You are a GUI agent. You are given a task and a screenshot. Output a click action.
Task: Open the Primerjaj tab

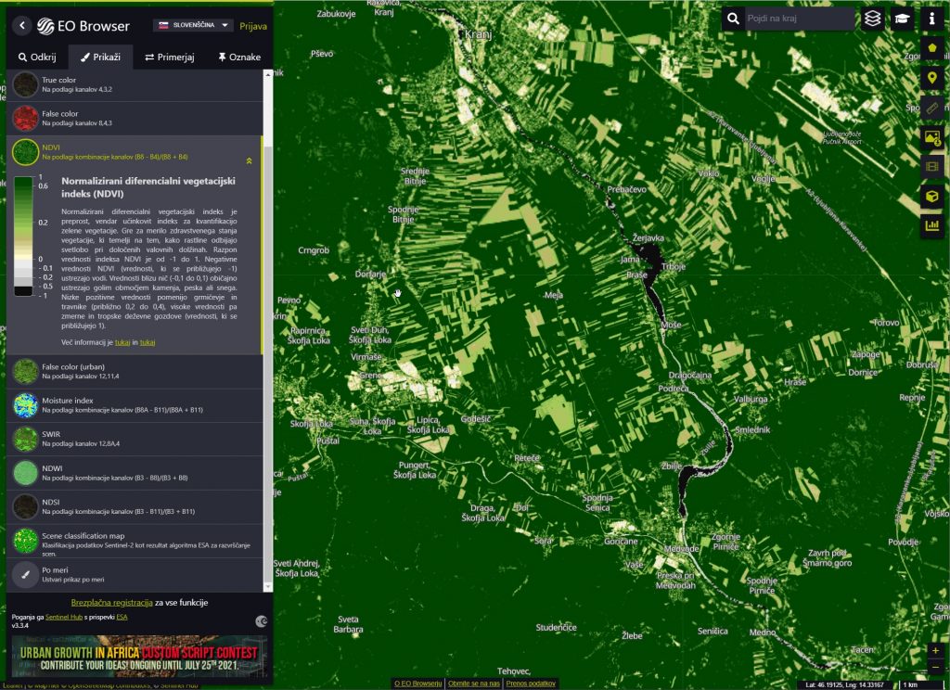[169, 57]
